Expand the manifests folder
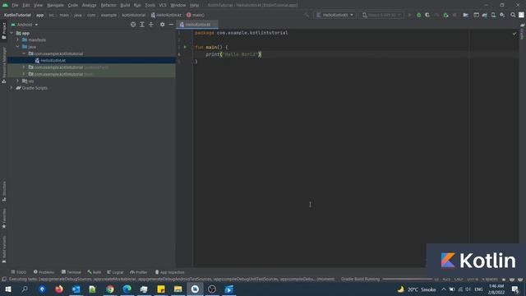The width and height of the screenshot is (526, 296). (18, 39)
